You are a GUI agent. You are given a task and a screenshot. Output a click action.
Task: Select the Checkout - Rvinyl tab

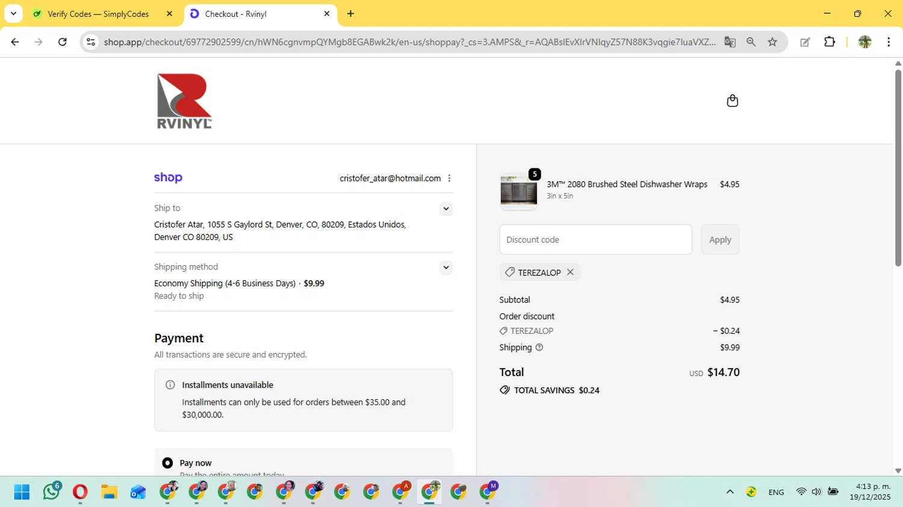[259, 14]
